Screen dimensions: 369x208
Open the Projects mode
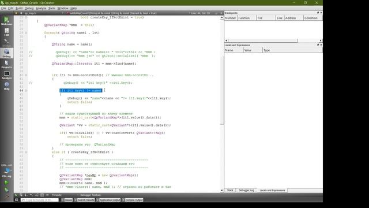[6, 64]
